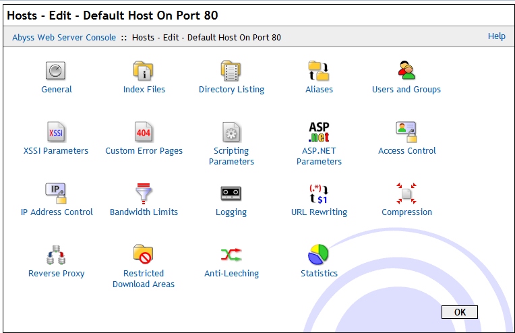Click the Scripting Parameters gear icon
Screen dimensions: 515x333
click(x=231, y=132)
